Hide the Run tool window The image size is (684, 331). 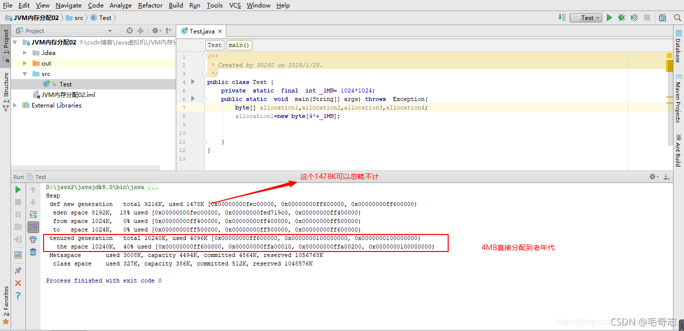[x=666, y=176]
